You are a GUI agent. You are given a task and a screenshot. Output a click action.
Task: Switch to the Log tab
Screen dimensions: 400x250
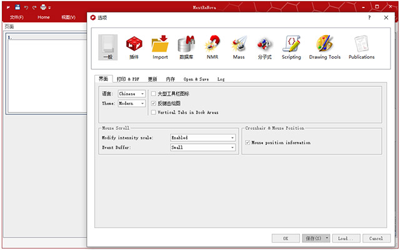(221, 79)
